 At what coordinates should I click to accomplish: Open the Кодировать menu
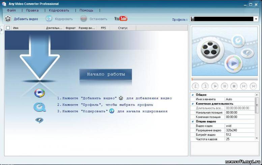(59, 10)
